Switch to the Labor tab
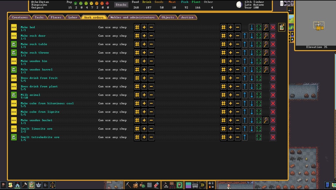Image resolution: width=336 pixels, height=190 pixels. pos(73,17)
